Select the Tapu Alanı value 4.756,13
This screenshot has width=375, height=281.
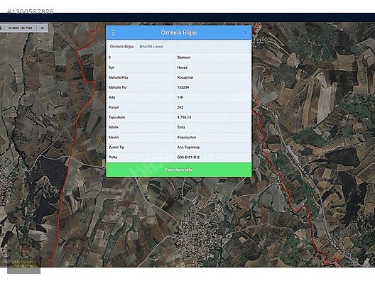tap(184, 118)
